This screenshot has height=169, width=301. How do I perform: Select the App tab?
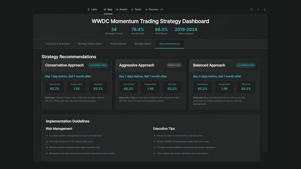[x=108, y=9]
